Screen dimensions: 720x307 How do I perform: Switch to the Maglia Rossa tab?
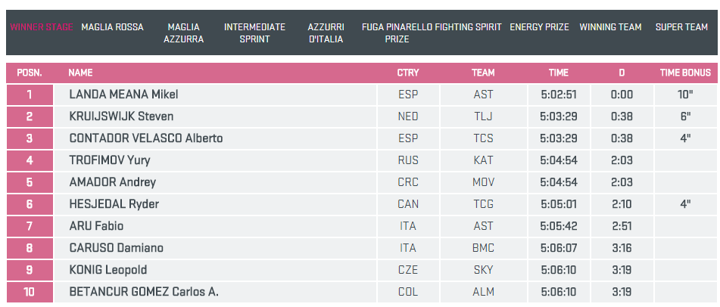pyautogui.click(x=112, y=27)
